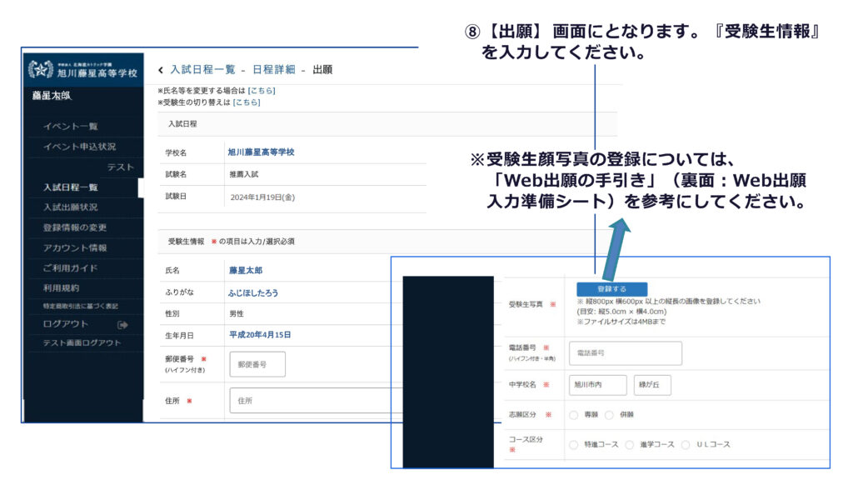Screen dimensions: 853x480
Task: Open アカウント情報 in the sidebar
Action: point(75,247)
